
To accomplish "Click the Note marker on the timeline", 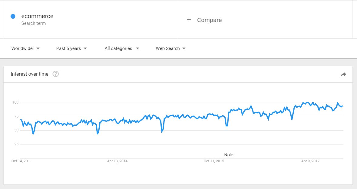I will (x=229, y=155).
